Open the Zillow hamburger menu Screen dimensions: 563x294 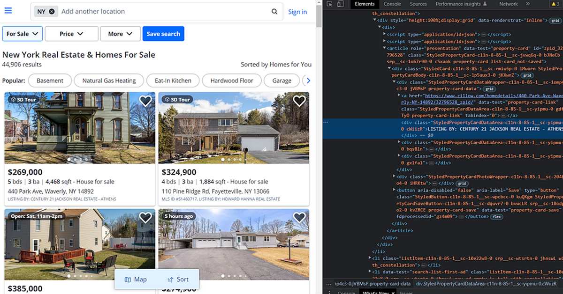point(8,10)
